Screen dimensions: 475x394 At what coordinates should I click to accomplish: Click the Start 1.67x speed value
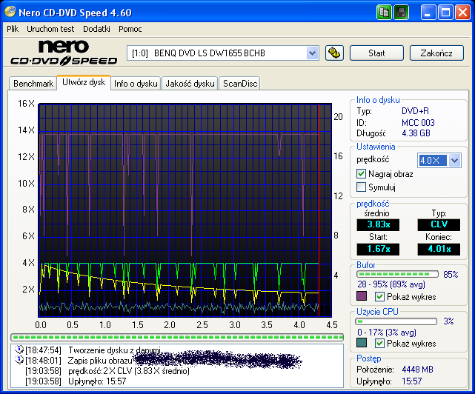[x=378, y=250]
